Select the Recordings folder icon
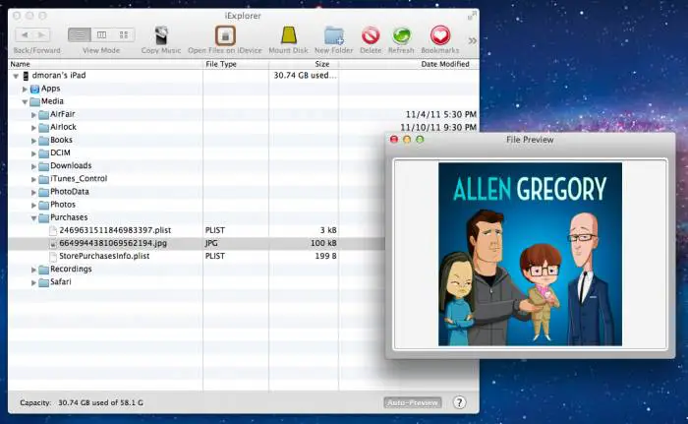 43,270
